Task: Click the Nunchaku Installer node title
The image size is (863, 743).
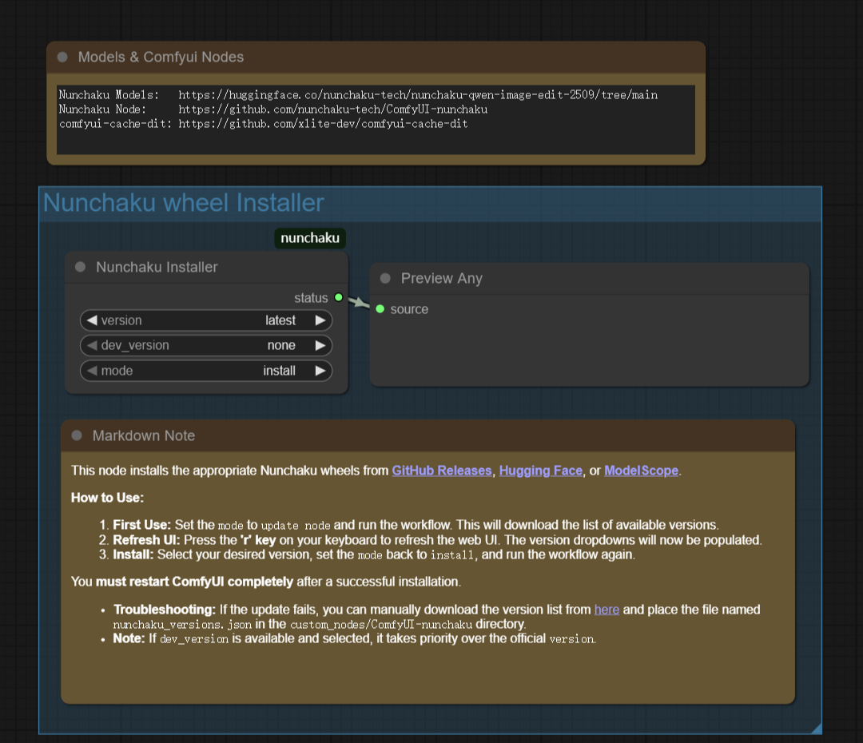Action: pyautogui.click(x=157, y=267)
